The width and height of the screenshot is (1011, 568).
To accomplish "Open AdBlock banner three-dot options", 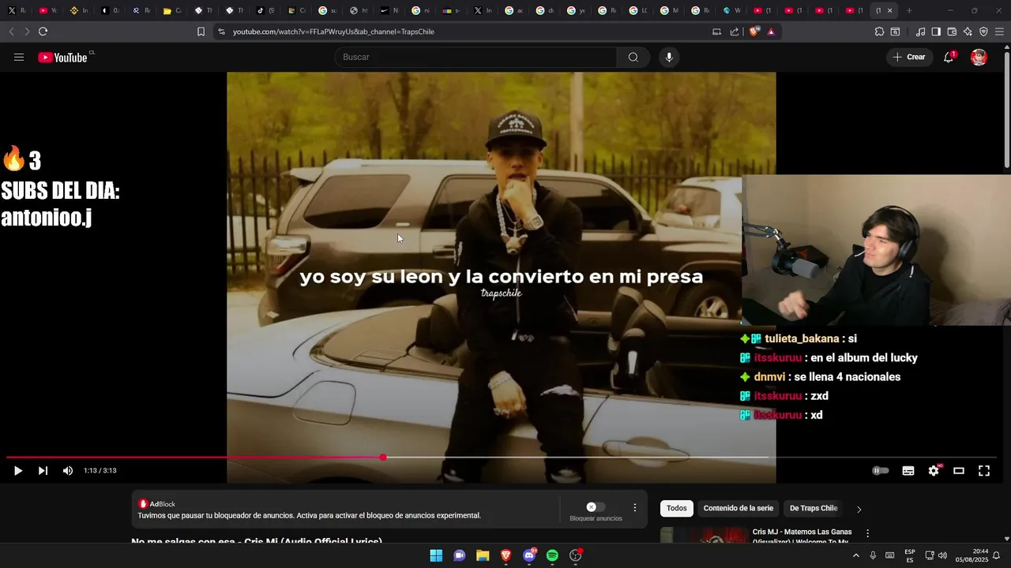I will tap(634, 507).
